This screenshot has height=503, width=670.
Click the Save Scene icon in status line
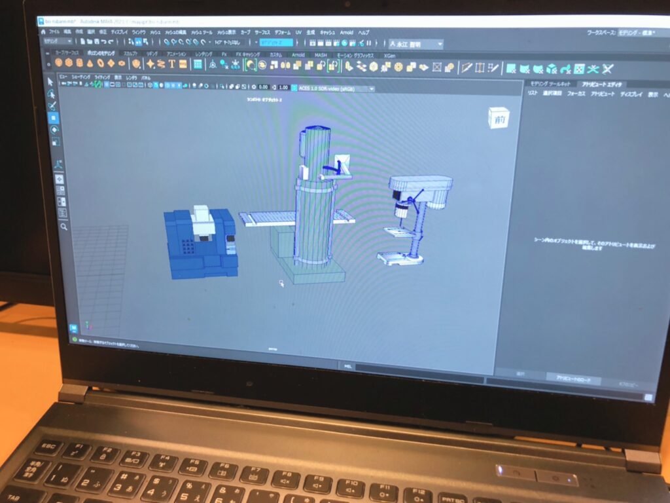[x=97, y=41]
